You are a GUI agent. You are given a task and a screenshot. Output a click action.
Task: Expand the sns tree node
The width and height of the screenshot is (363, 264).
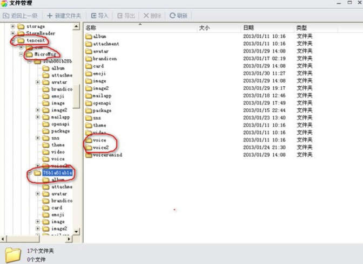(x=38, y=138)
